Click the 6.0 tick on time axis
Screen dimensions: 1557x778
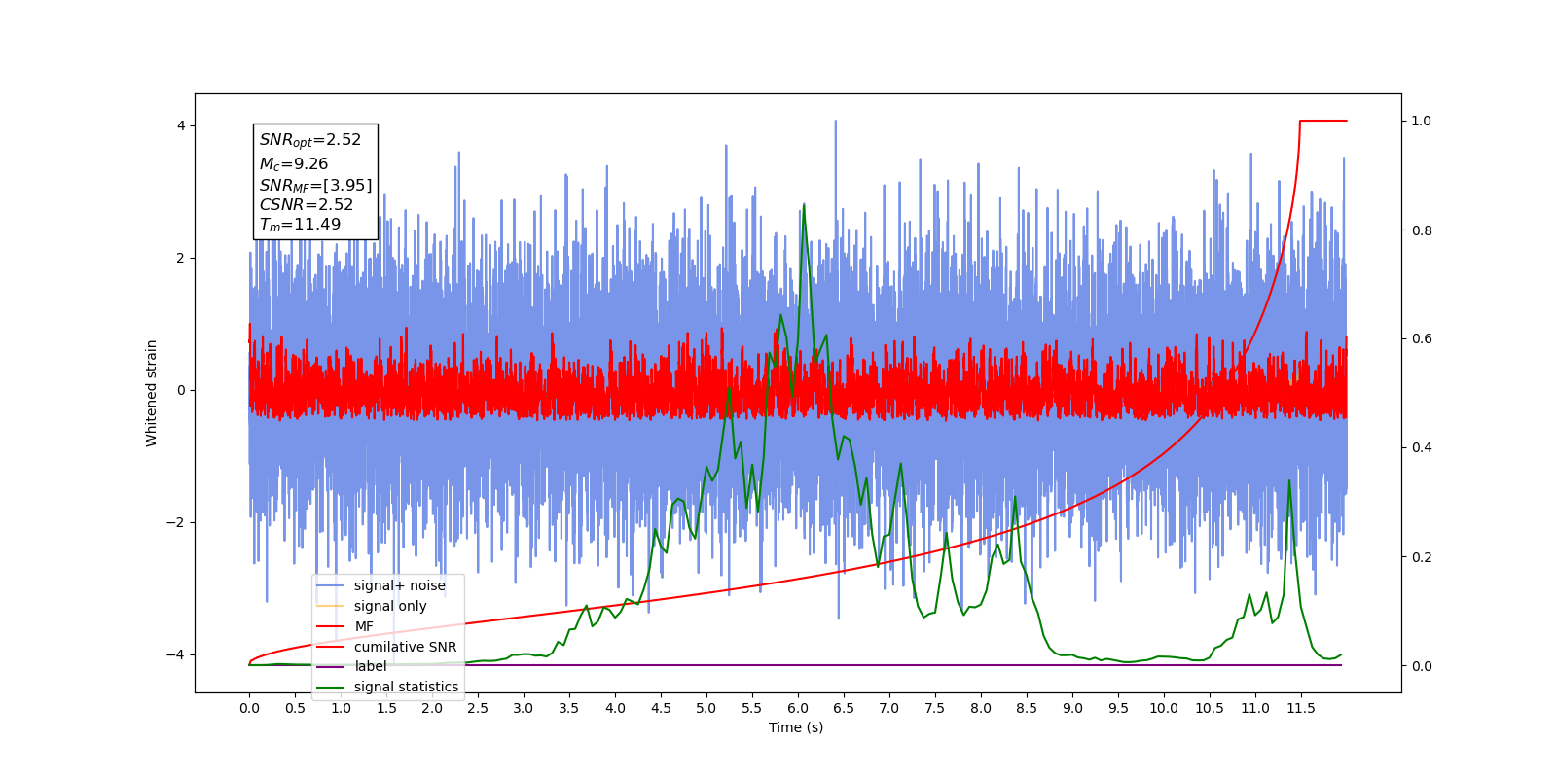tap(798, 708)
